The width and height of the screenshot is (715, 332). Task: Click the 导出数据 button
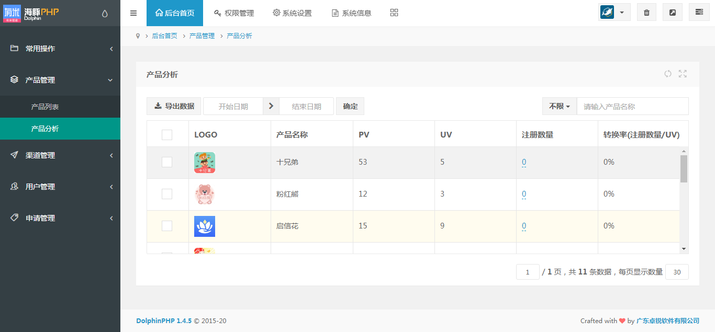tap(174, 106)
